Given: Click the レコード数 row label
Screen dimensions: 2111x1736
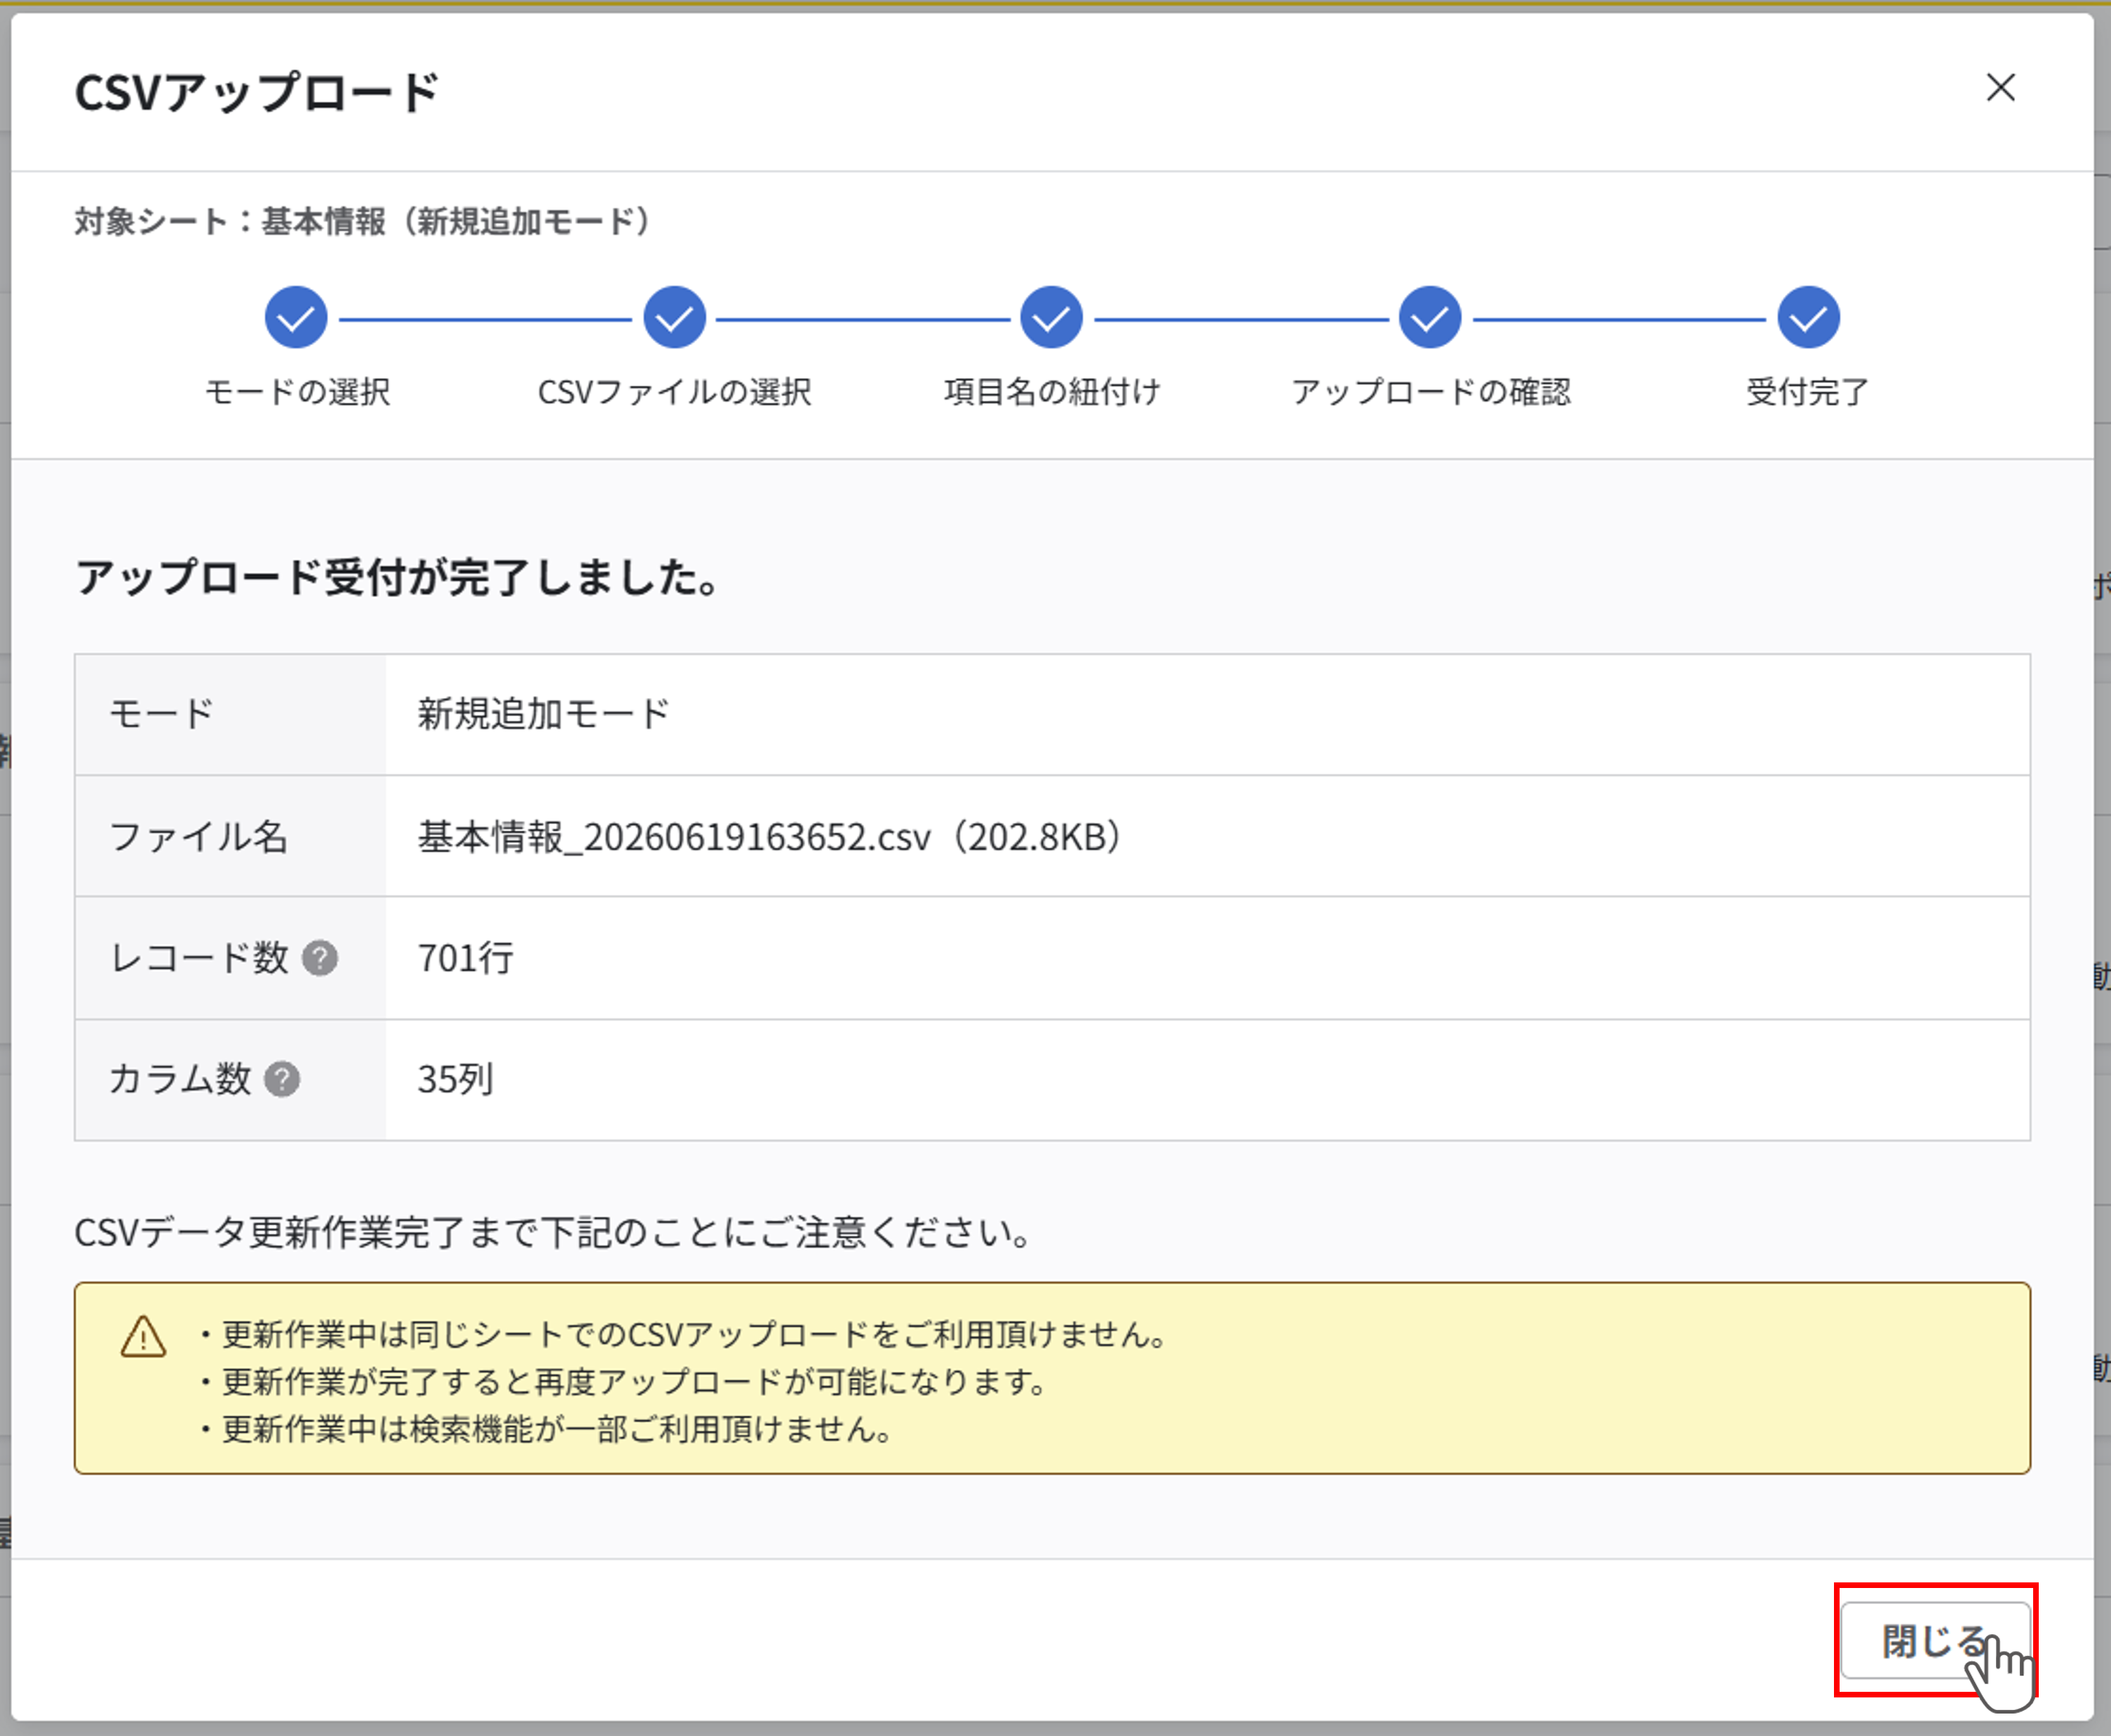Looking at the screenshot, I should 199,958.
